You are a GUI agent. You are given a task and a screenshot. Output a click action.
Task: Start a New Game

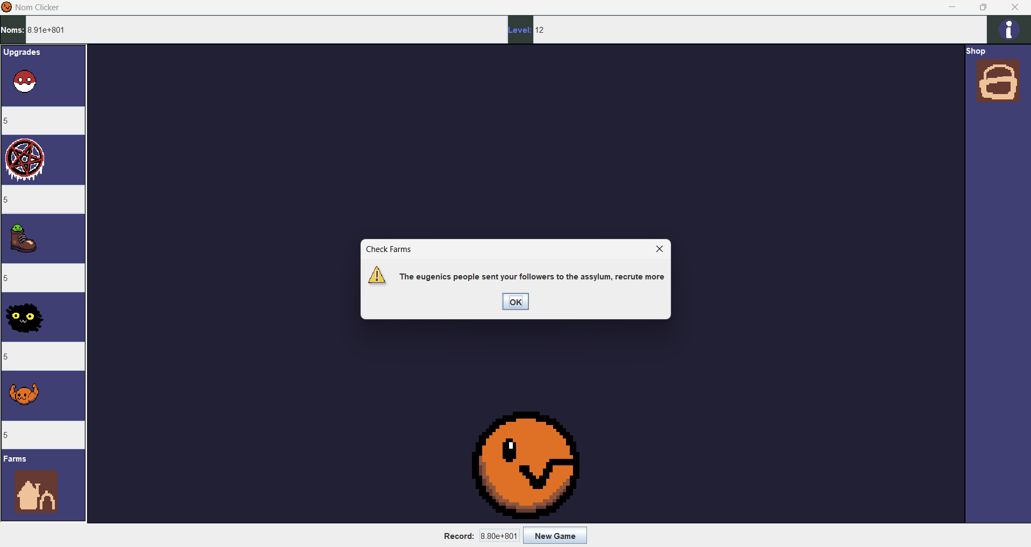[x=555, y=536]
